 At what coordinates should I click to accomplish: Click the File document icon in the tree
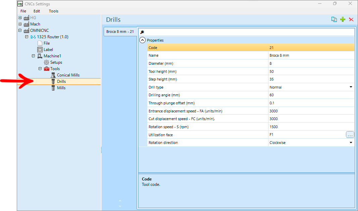tap(40, 43)
